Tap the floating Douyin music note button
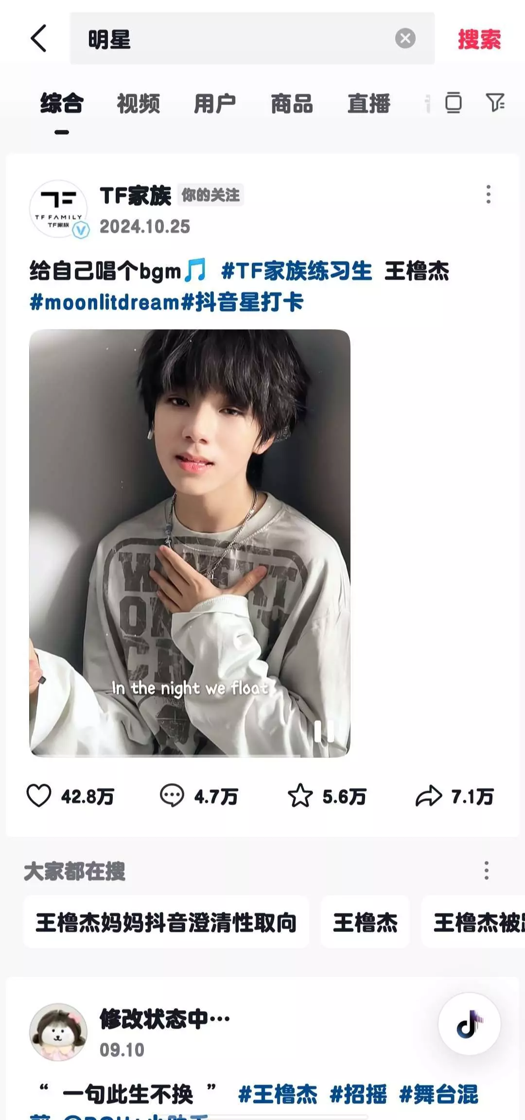 point(469,1023)
